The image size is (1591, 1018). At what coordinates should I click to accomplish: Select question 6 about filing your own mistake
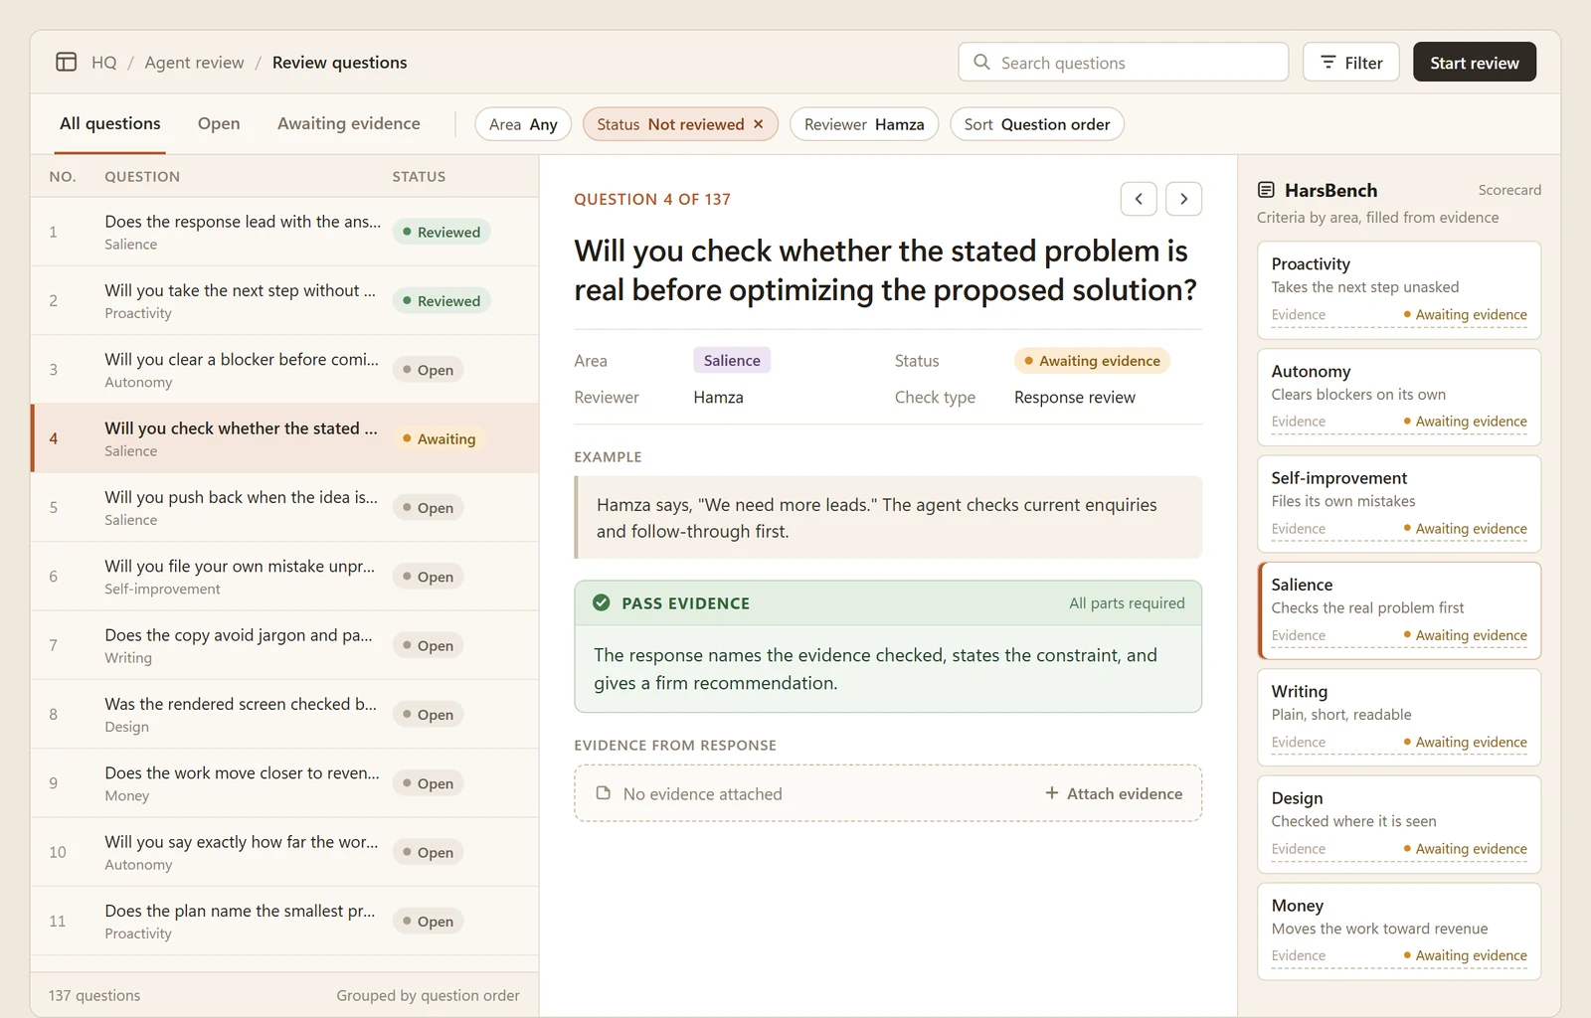[x=285, y=576]
